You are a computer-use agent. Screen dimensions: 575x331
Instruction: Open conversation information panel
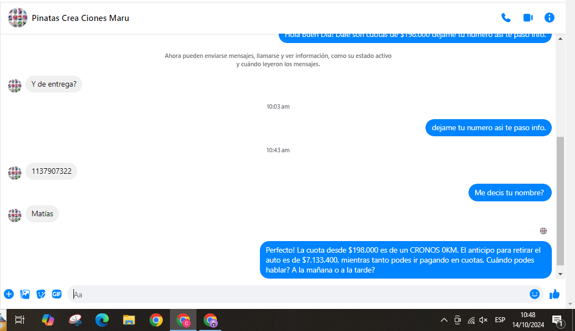(549, 18)
